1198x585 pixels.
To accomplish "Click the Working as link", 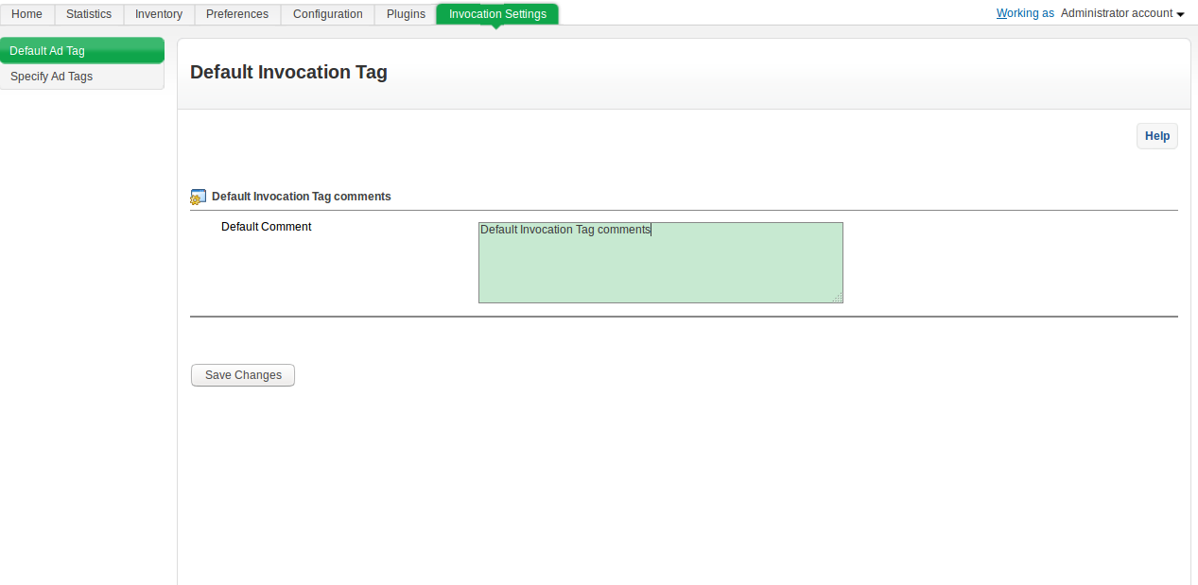I will pyautogui.click(x=1025, y=13).
